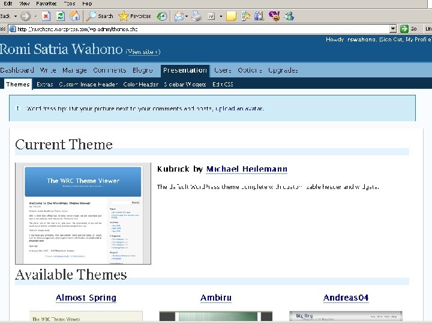Go to the Dashboard tab
Screen dimensions: 432x324
point(17,70)
